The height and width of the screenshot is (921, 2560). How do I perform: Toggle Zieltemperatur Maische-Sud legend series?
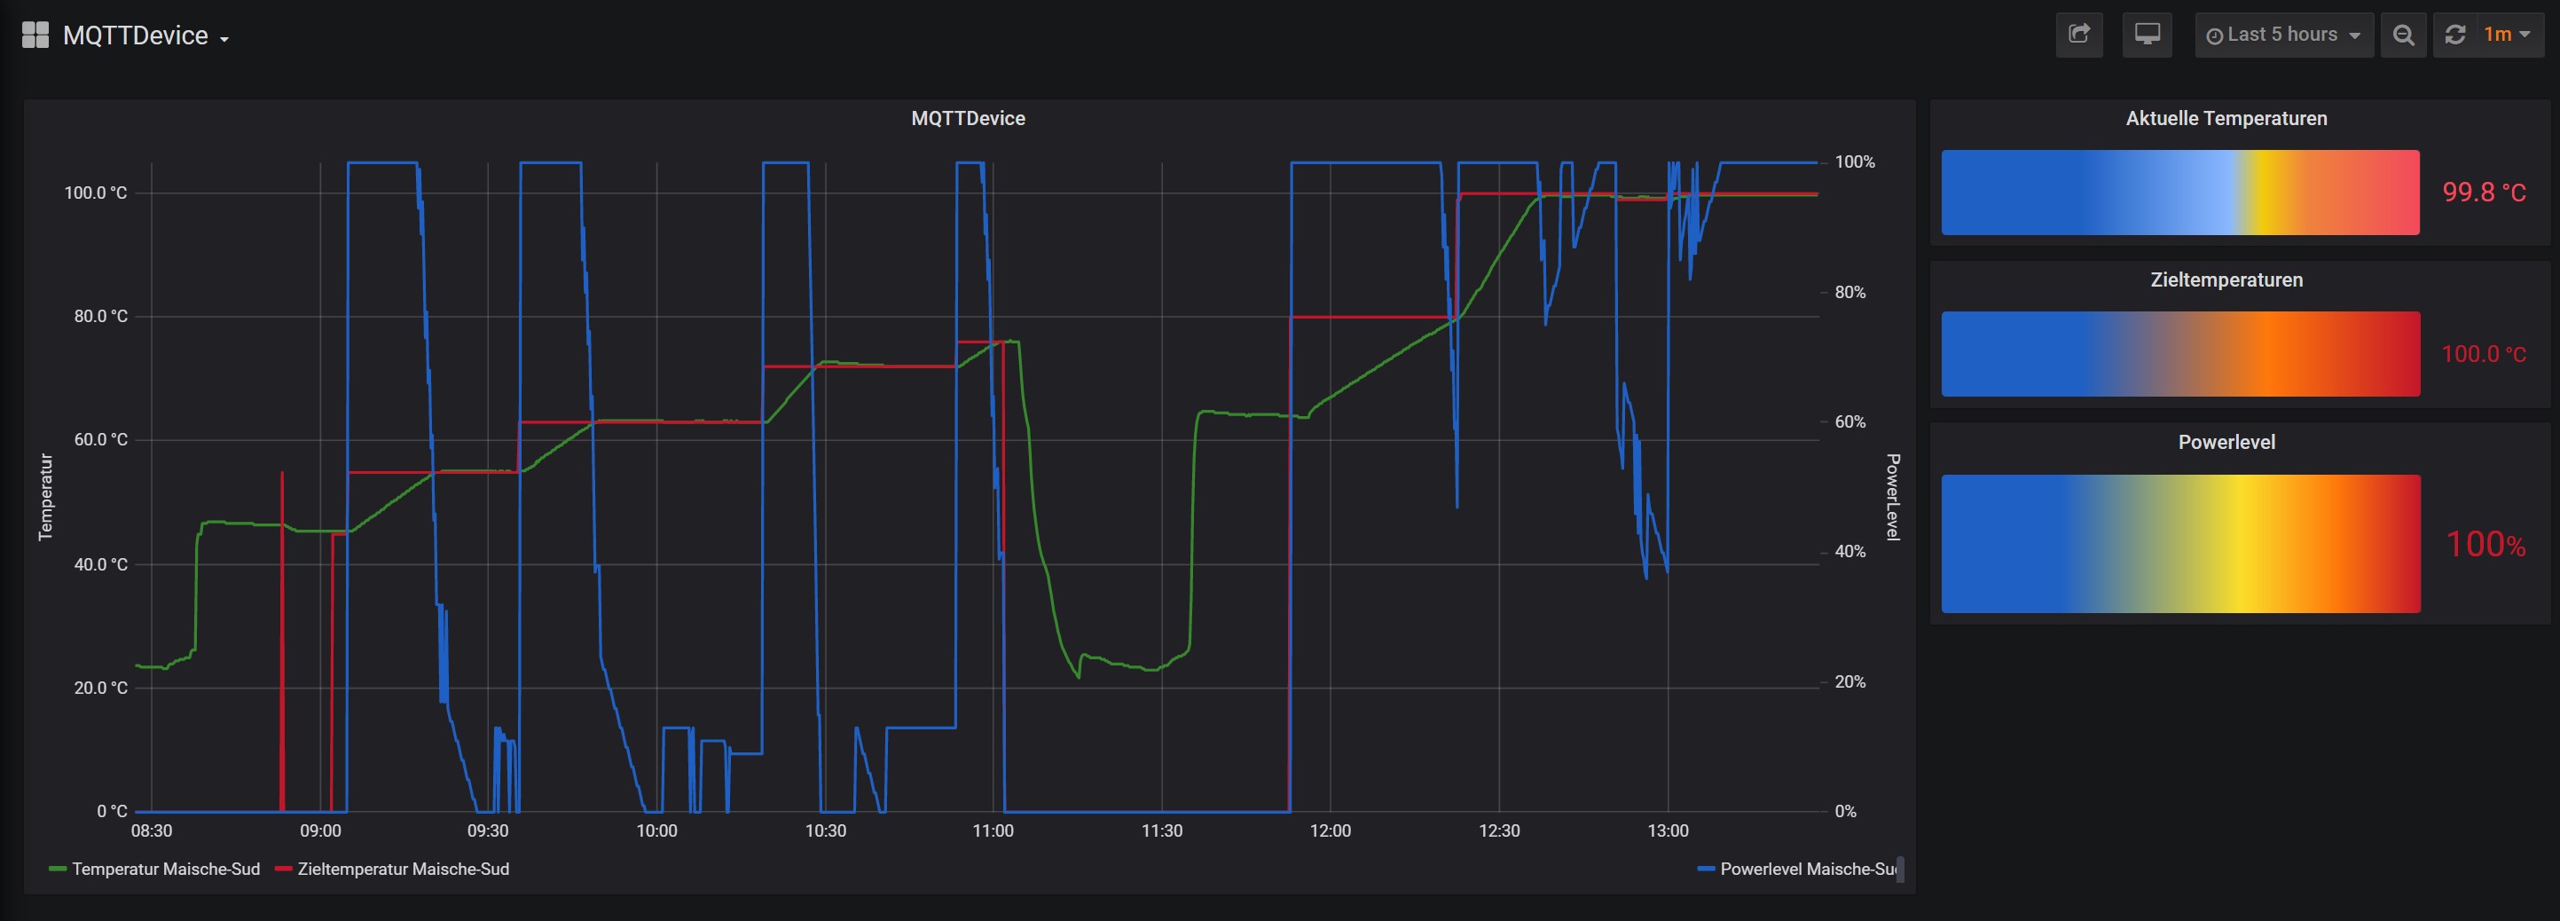click(403, 870)
